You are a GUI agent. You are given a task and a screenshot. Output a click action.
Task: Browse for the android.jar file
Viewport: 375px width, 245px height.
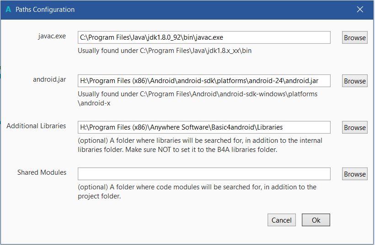pyautogui.click(x=354, y=81)
